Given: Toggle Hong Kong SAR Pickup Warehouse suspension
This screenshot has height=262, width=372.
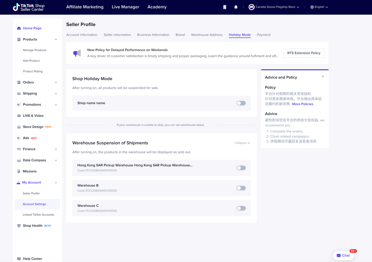Looking at the screenshot, I should pos(241,168).
